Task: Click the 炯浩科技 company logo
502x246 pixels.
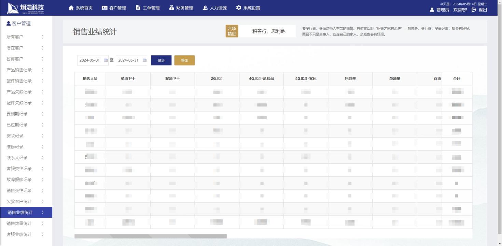Action: [26, 8]
